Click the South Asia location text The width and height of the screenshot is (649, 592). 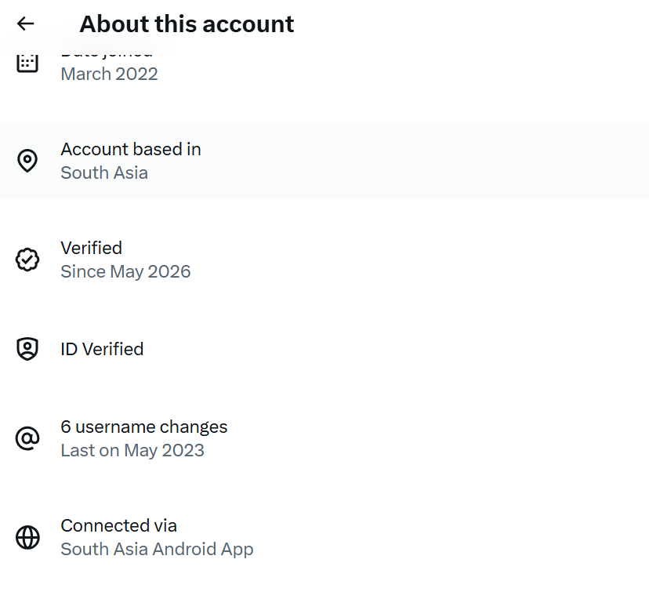[x=104, y=173]
